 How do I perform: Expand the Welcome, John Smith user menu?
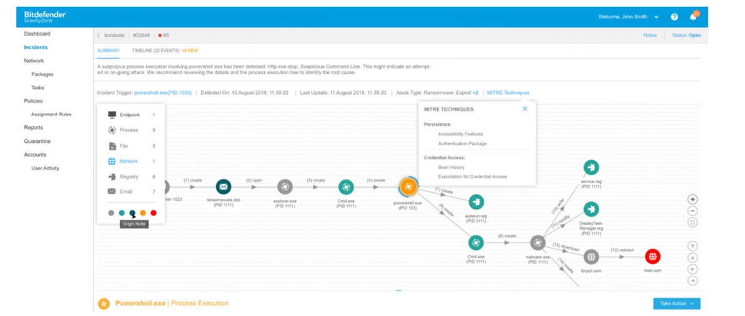(628, 17)
